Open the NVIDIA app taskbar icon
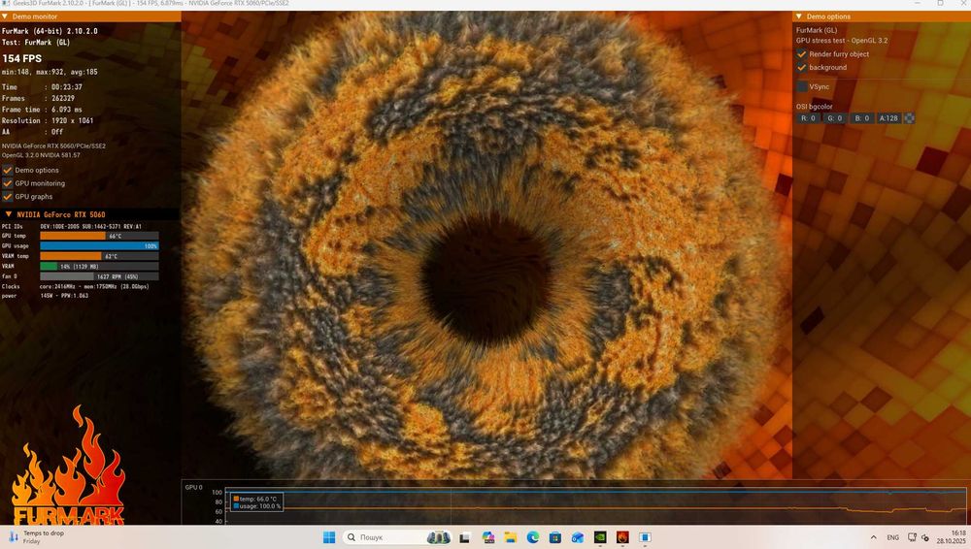This screenshot has width=971, height=549. 600,537
